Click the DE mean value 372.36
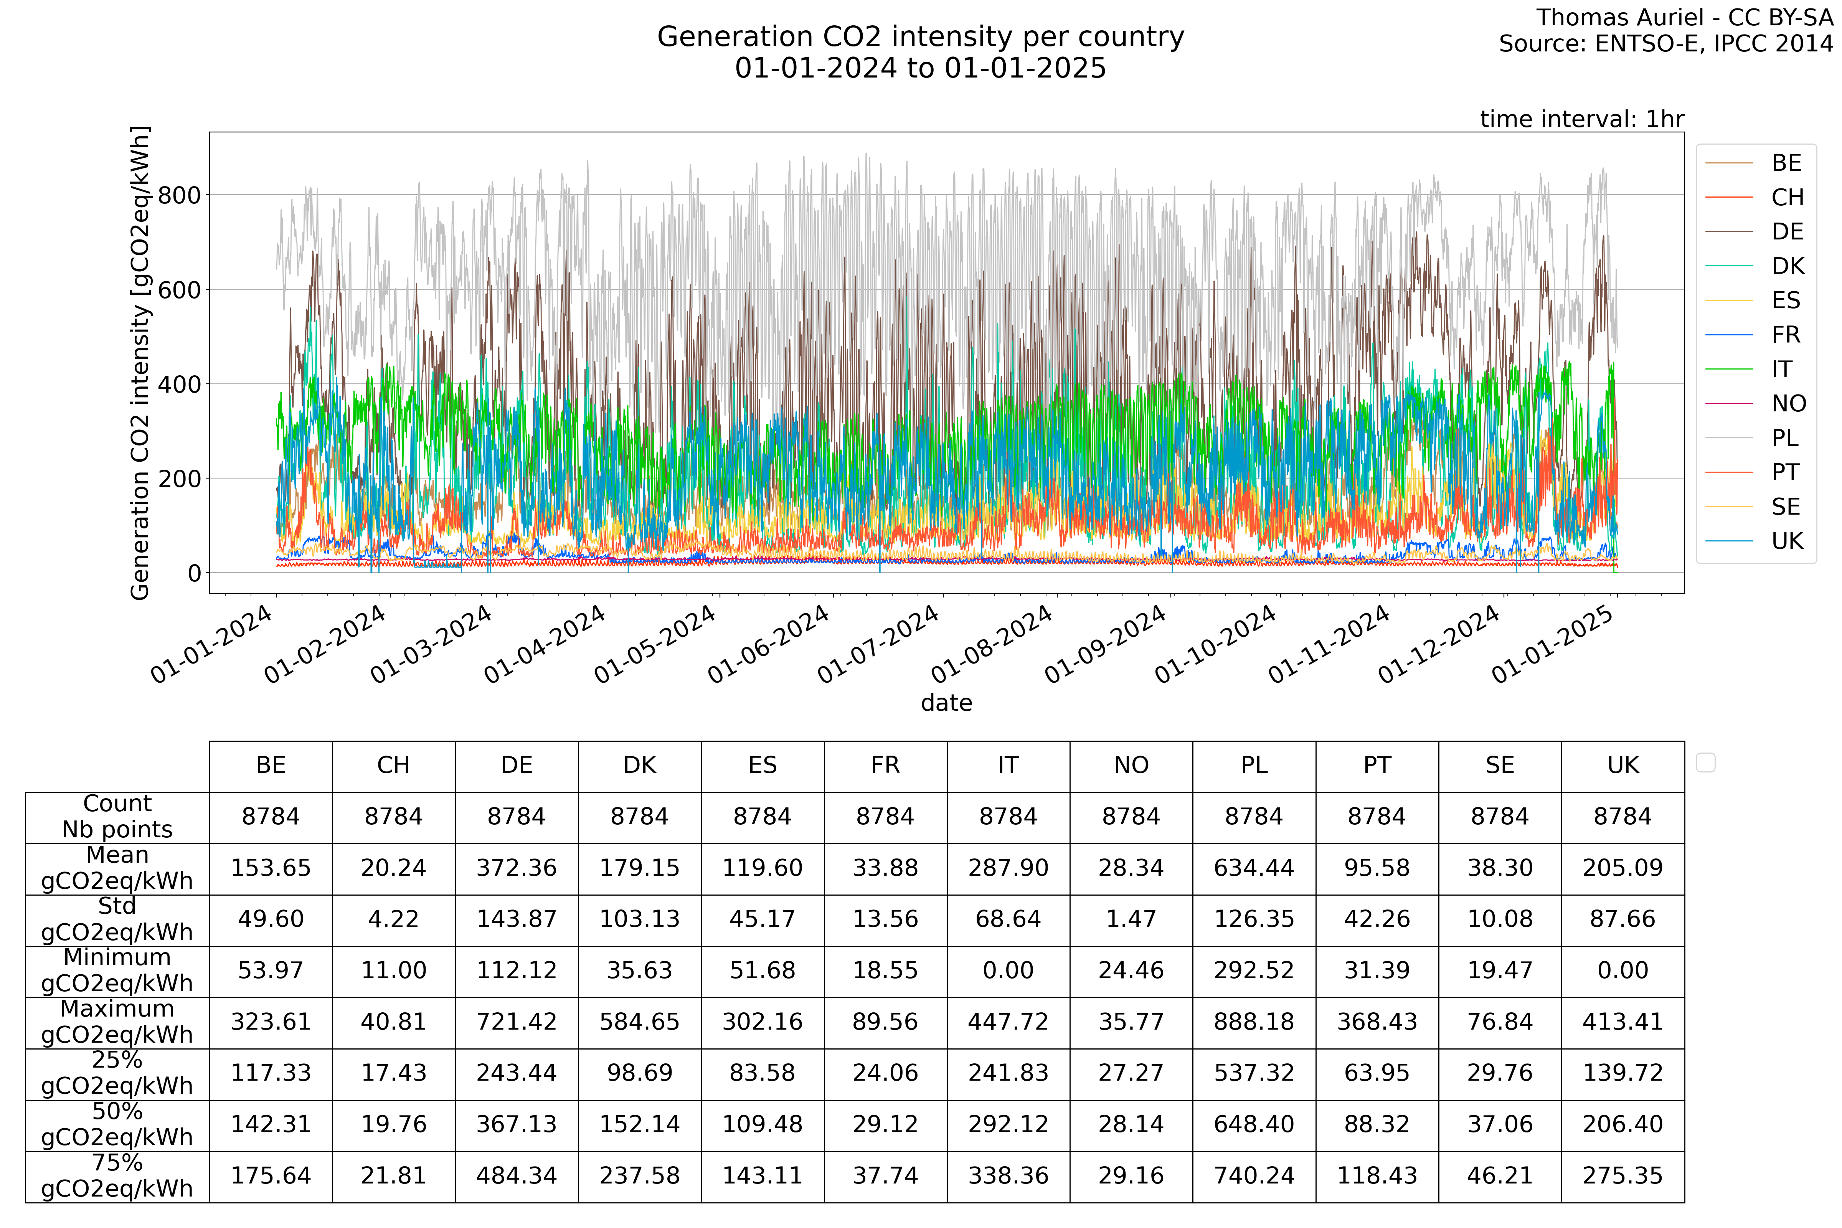 point(516,868)
